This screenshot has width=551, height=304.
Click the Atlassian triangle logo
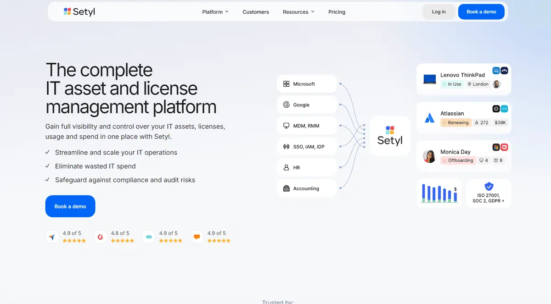pos(429,118)
